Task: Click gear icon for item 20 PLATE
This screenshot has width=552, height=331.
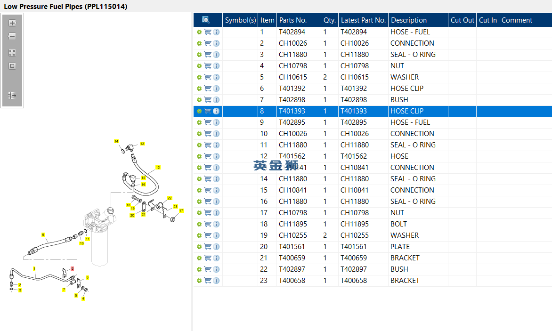Action: pos(199,247)
